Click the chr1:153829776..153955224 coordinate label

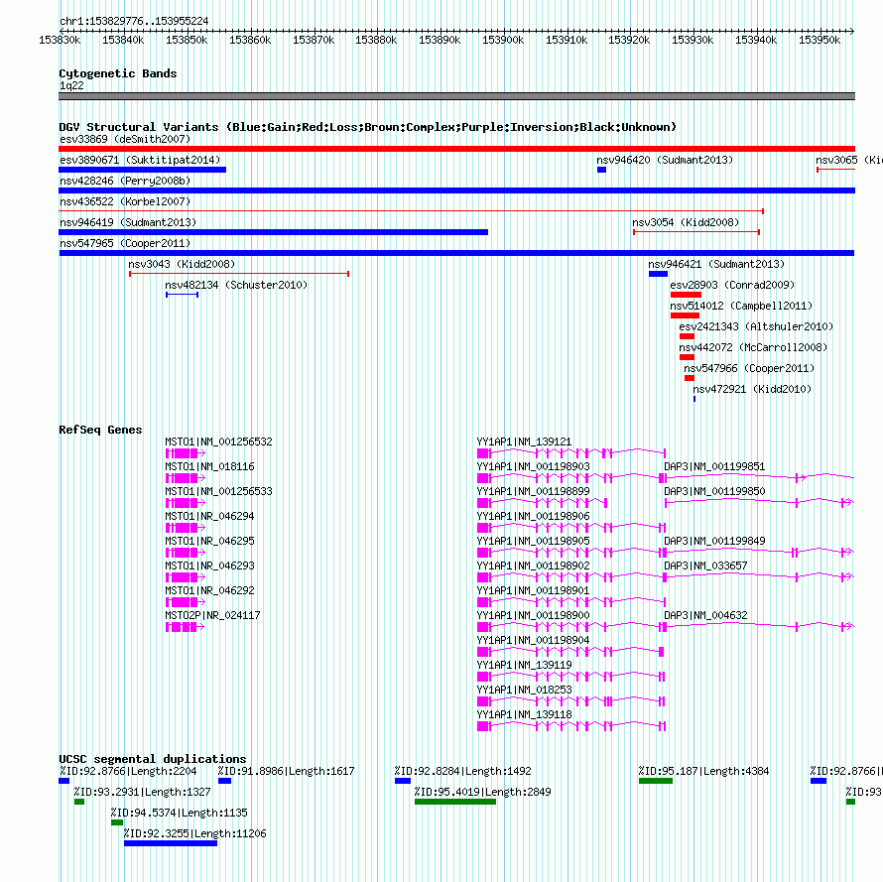(x=134, y=21)
